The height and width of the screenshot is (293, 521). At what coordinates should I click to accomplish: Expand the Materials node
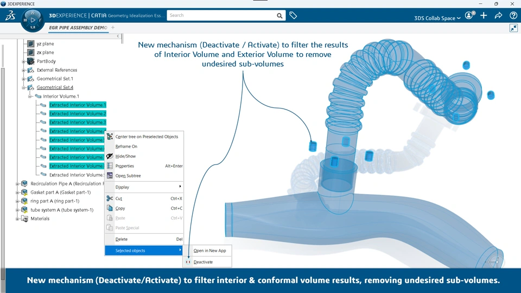(x=17, y=219)
